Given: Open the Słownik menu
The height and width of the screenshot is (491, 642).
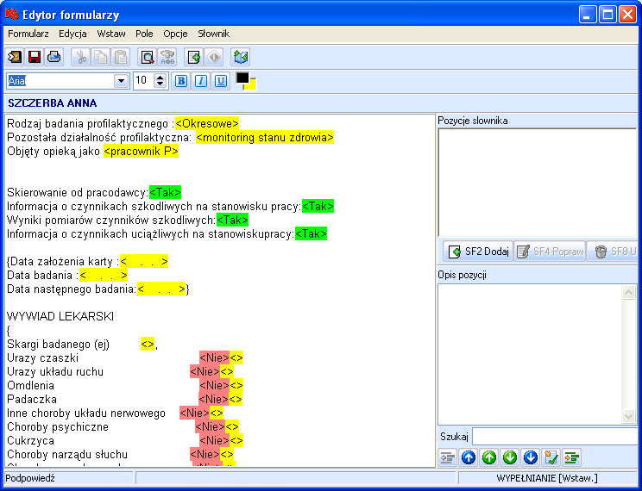Looking at the screenshot, I should 213,34.
